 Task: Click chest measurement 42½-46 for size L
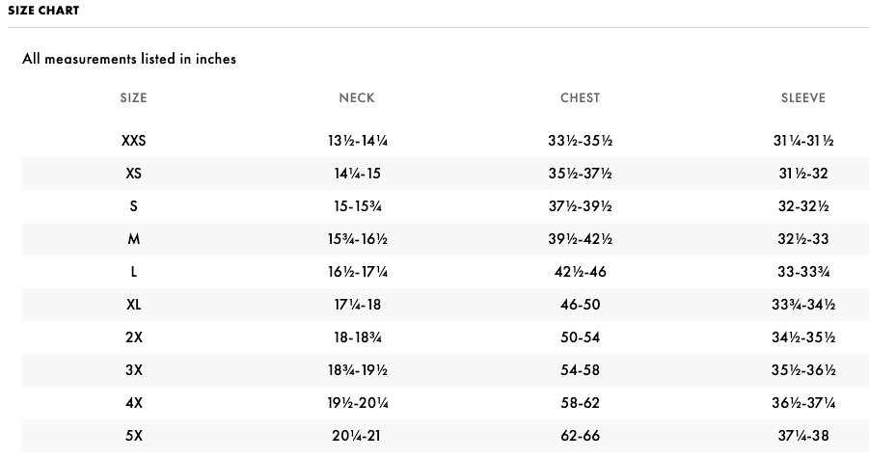coord(581,272)
